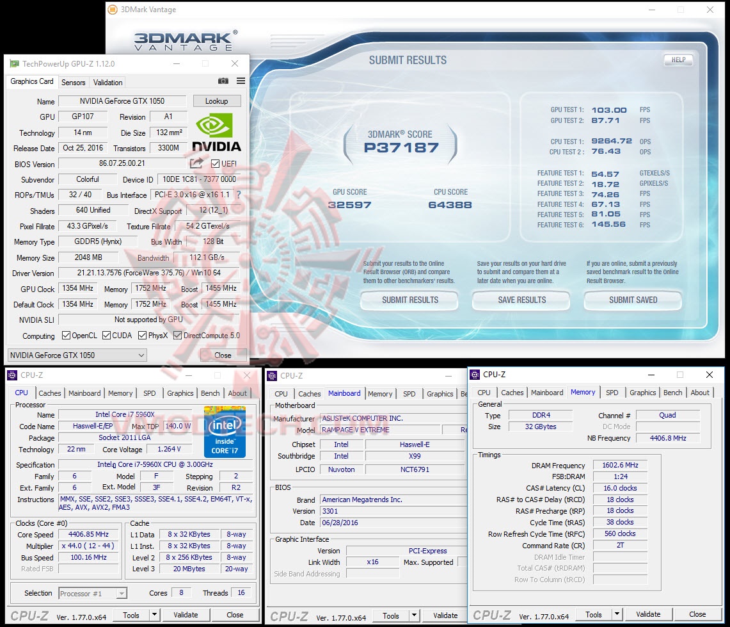Toggle the PhysX checkbox
730x627 pixels.
[142, 335]
